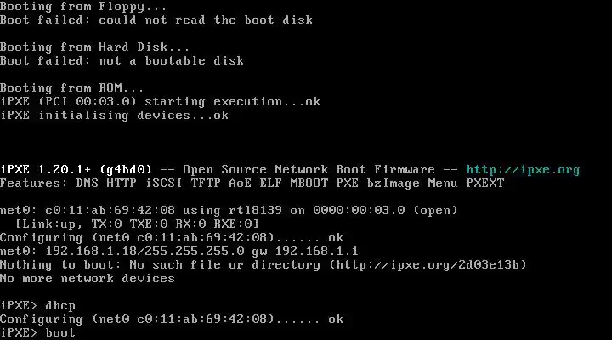The image size is (612, 340).
Task: Click the "Booting from Hard Disk..." line
Action: pos(95,48)
